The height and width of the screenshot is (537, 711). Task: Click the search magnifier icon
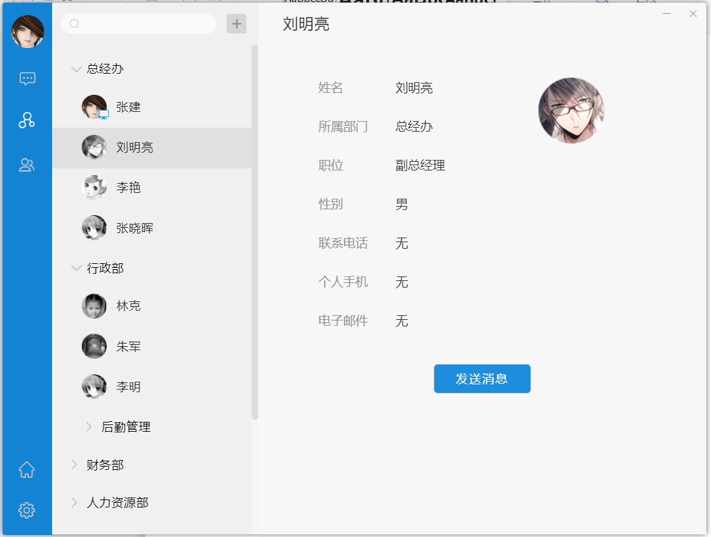point(74,24)
